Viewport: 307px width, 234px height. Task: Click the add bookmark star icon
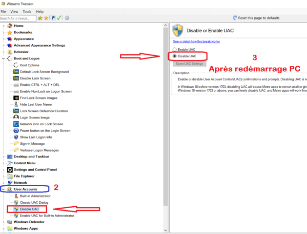[41, 18]
